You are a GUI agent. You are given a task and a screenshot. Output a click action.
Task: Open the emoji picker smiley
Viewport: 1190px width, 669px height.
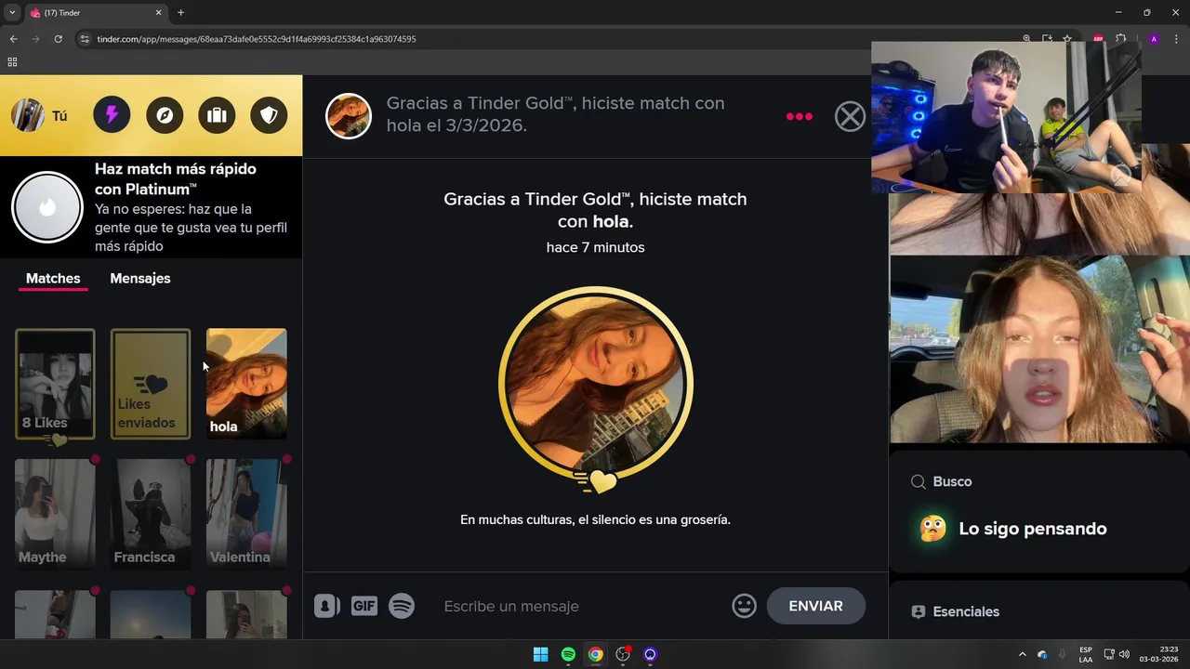(744, 606)
